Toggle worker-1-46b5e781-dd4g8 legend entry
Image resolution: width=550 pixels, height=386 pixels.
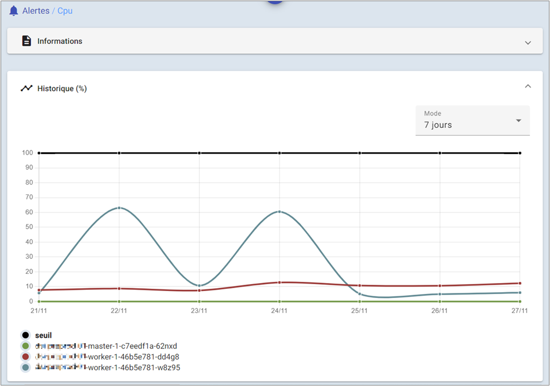tap(108, 356)
